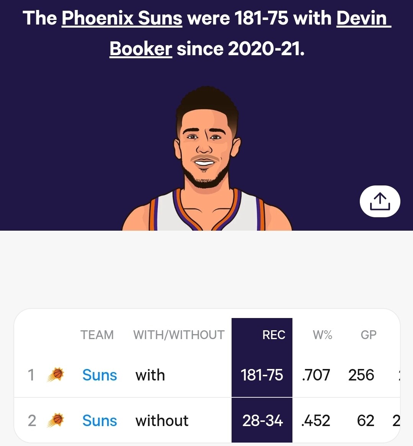Click the Suns logo in row 2
This screenshot has width=413, height=446.
click(56, 420)
